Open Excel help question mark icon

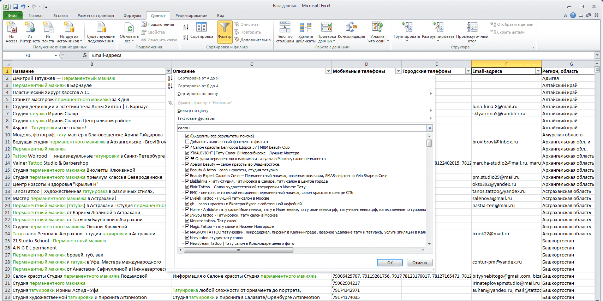[x=573, y=15]
